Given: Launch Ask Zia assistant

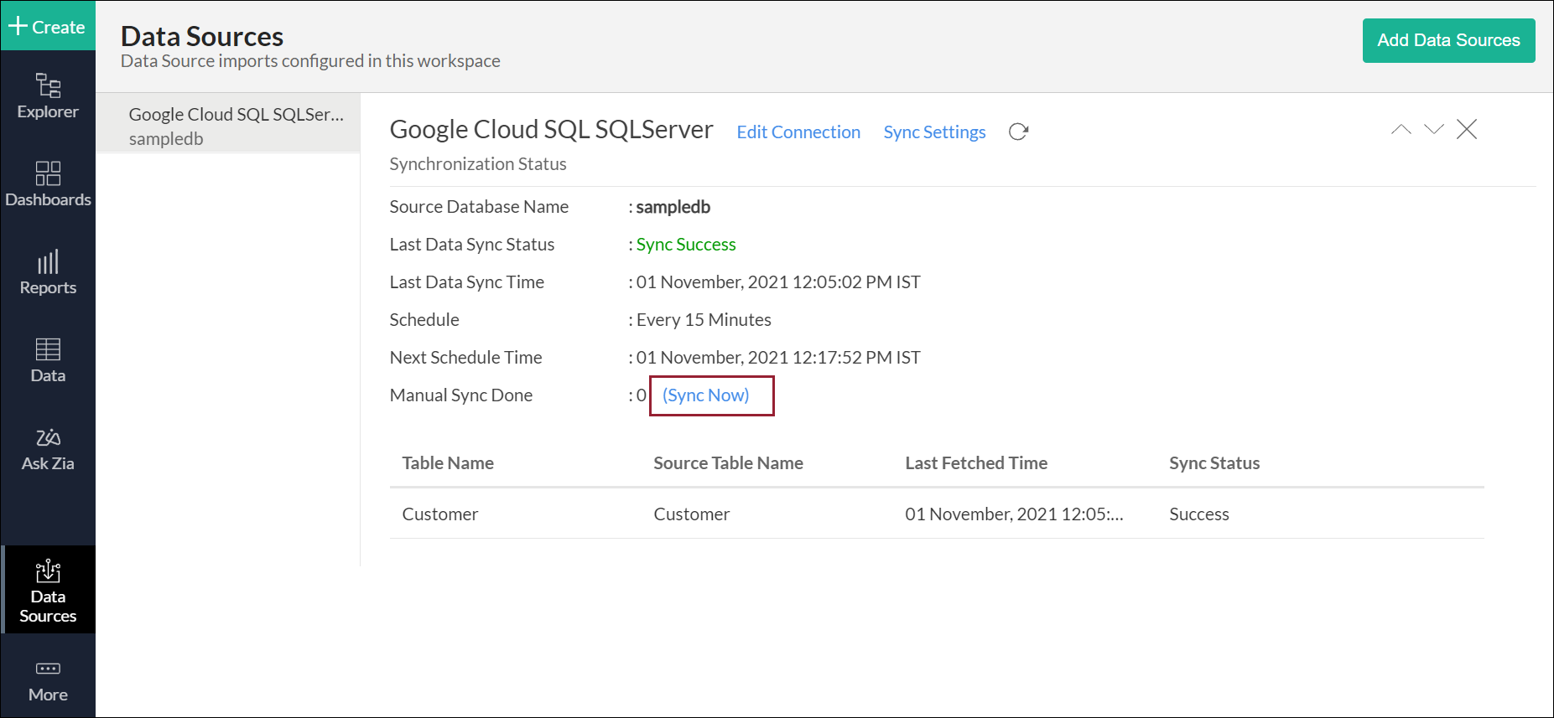Looking at the screenshot, I should (x=48, y=448).
